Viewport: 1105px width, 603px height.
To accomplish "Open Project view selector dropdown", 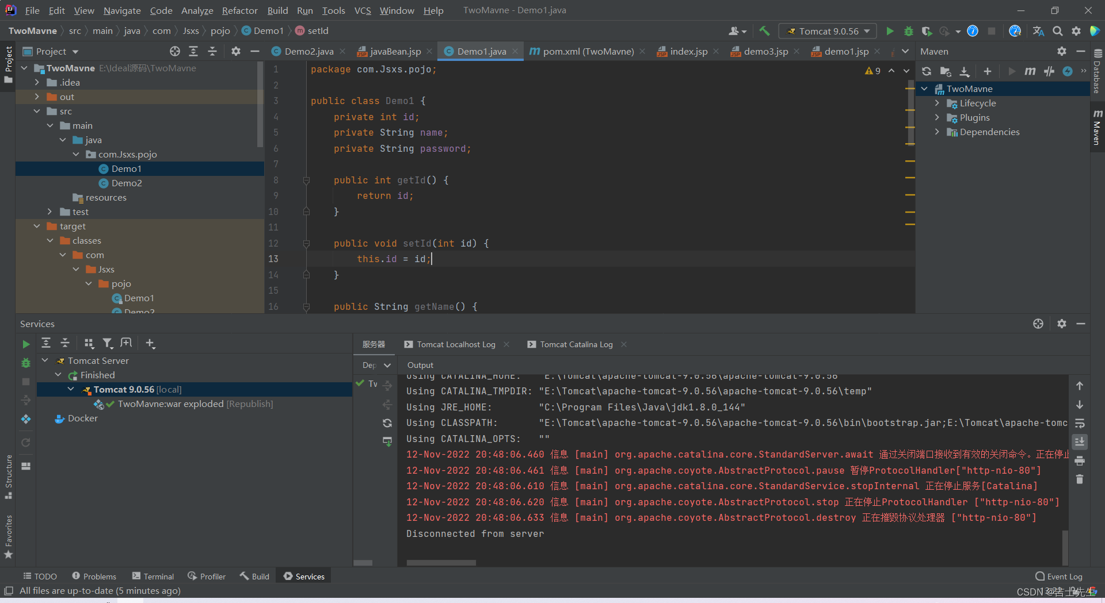I will coord(51,51).
